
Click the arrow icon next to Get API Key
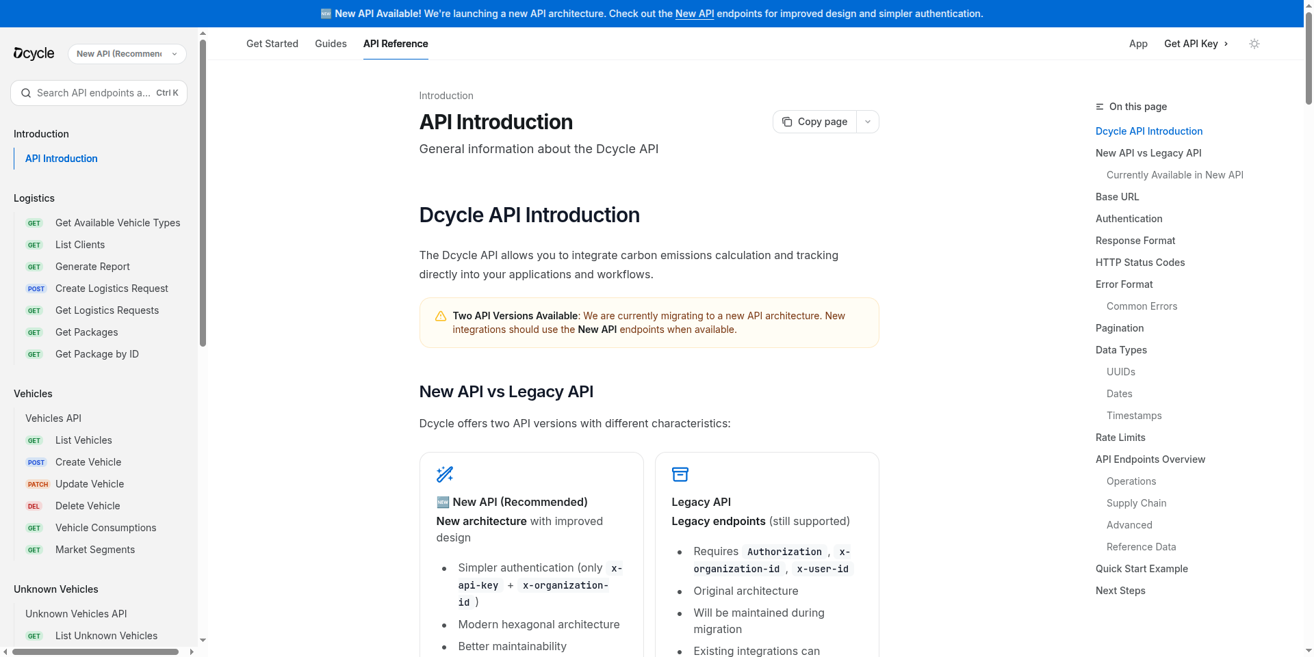point(1226,44)
